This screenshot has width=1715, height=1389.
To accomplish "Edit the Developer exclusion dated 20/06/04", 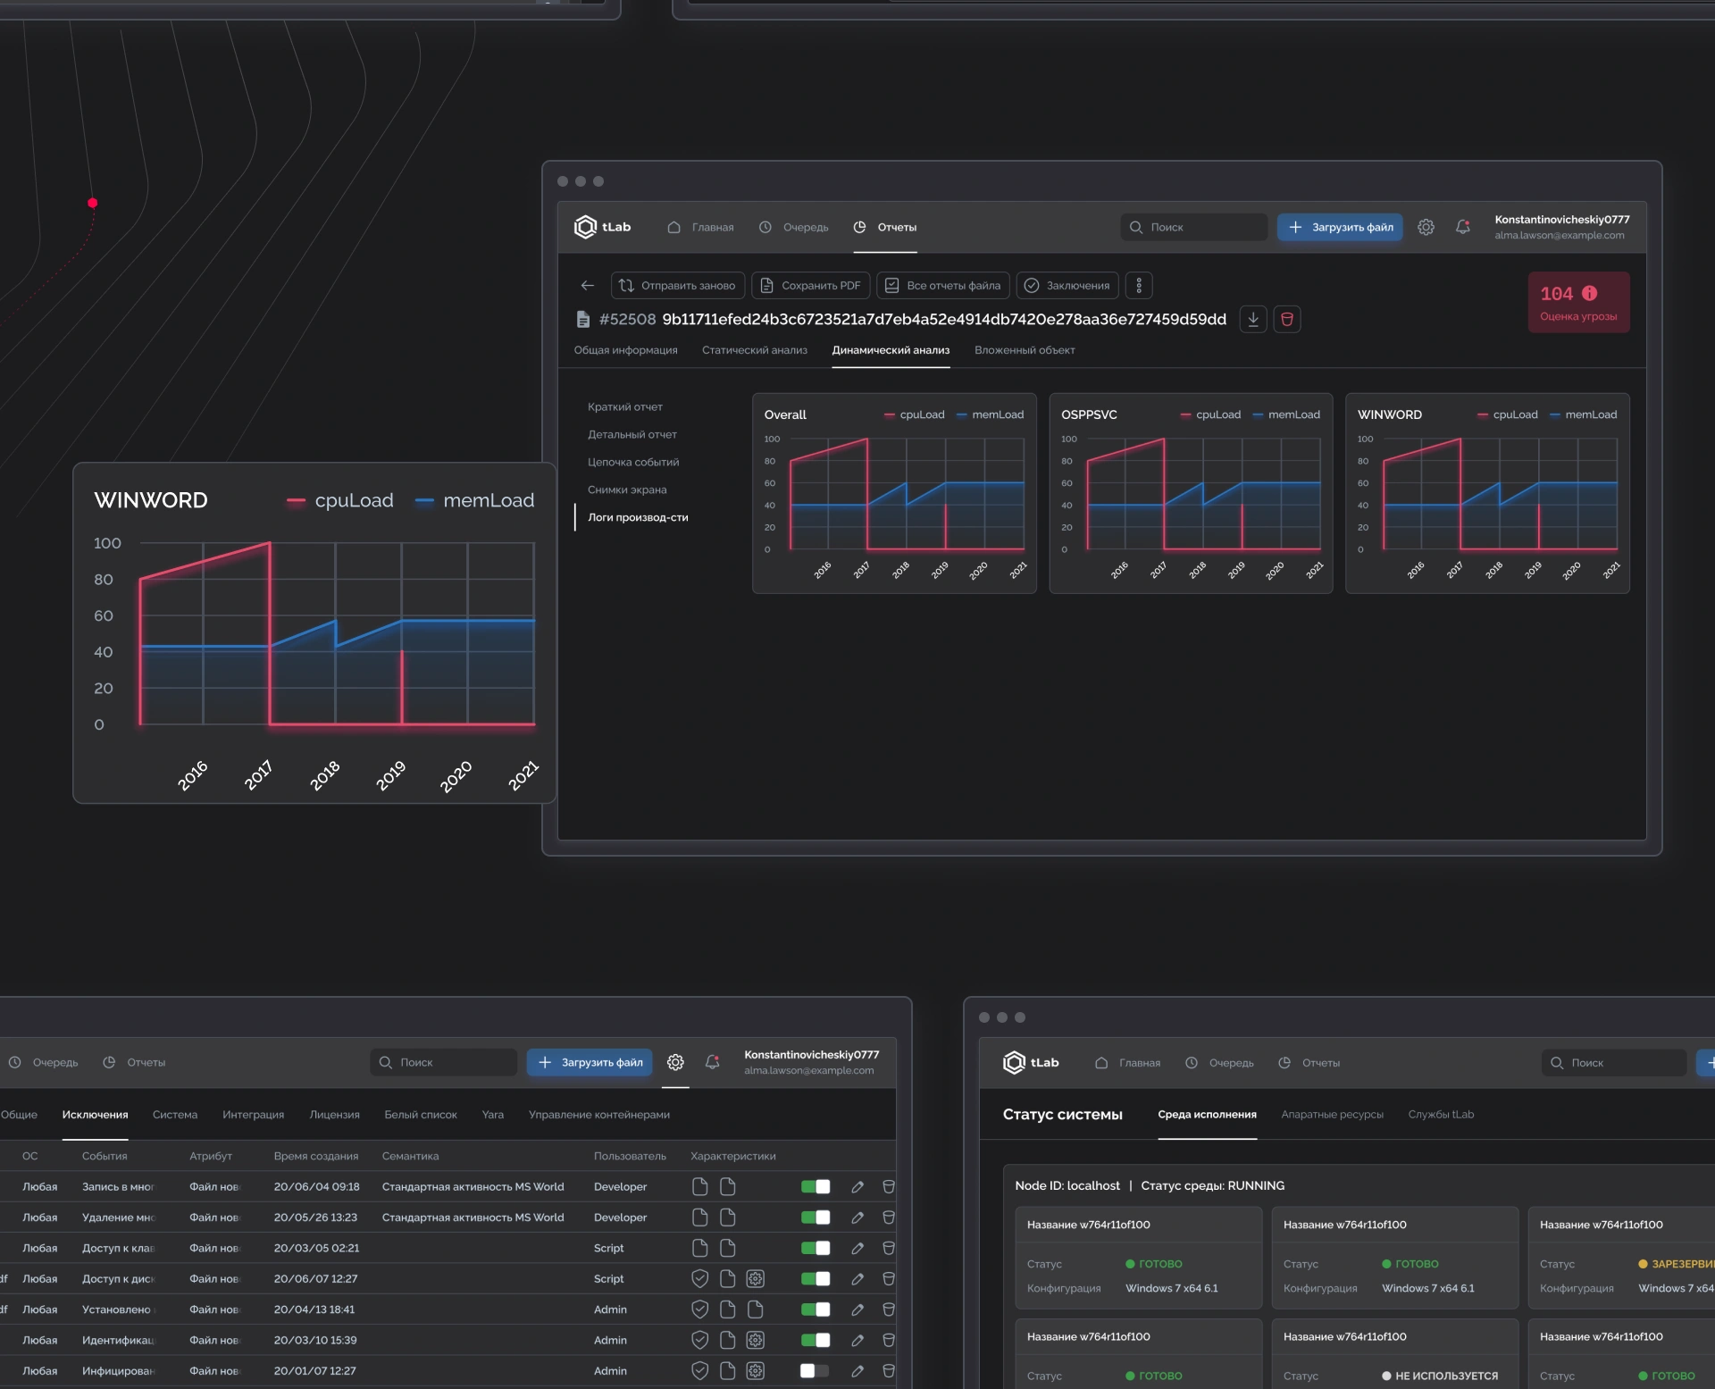I will [x=857, y=1187].
